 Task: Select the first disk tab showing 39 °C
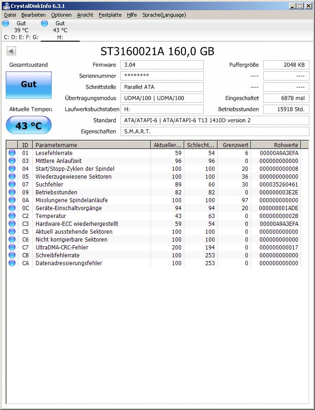tap(21, 30)
